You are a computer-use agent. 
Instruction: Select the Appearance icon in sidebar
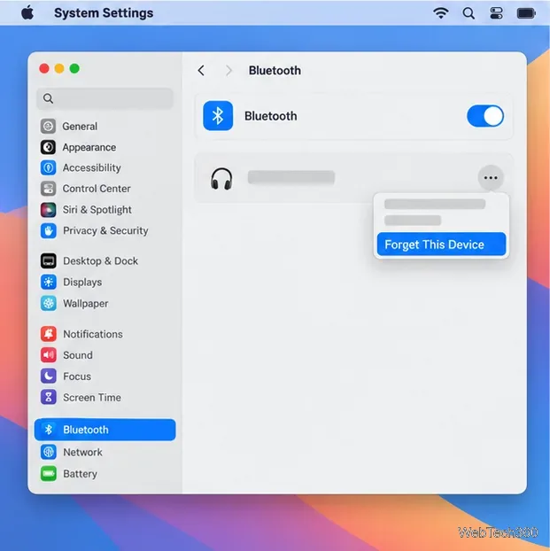[x=48, y=147]
